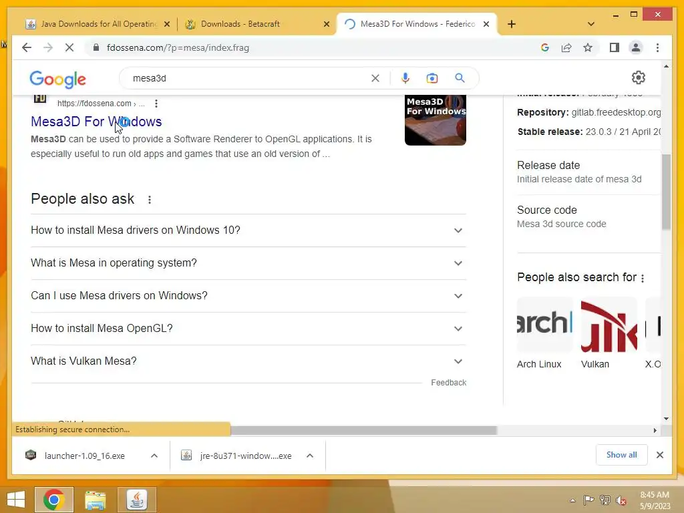Go back using browser back arrow
Viewport: 684px width, 513px height.
[27, 47]
